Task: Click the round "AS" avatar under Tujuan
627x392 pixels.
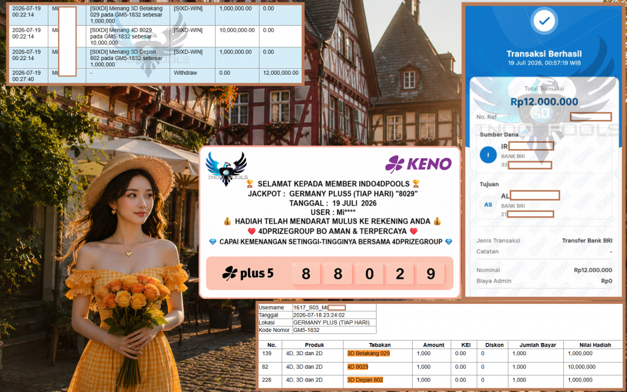Action: click(x=488, y=205)
